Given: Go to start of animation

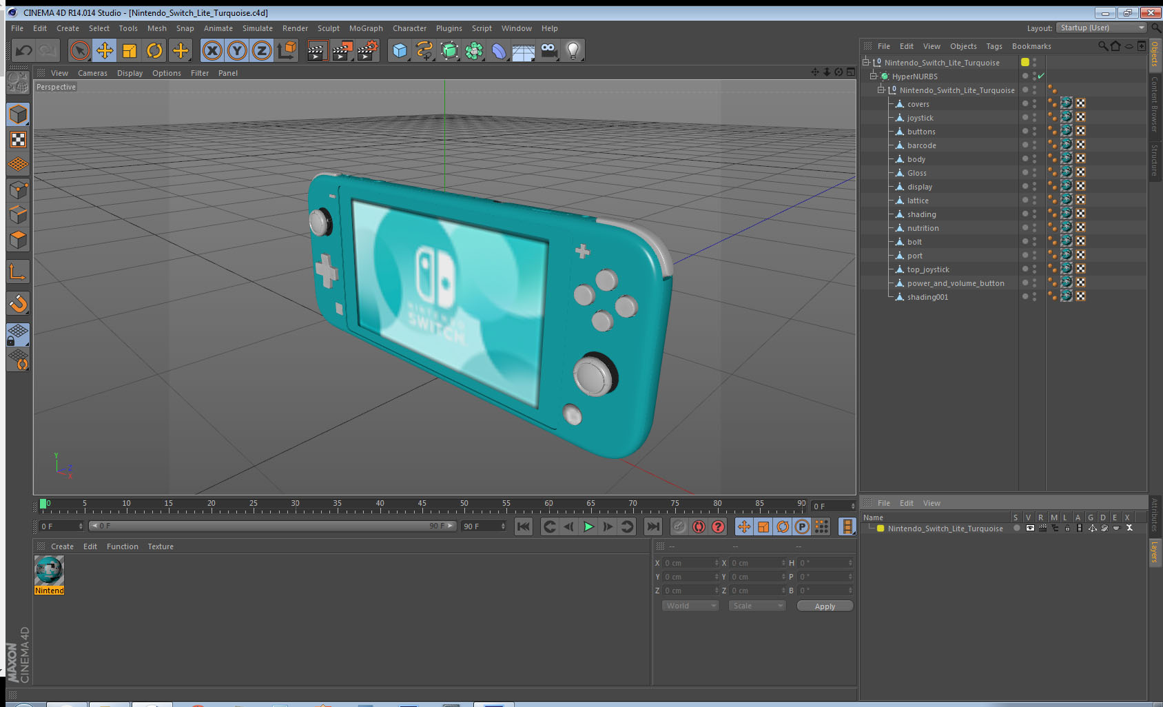Looking at the screenshot, I should tap(524, 526).
